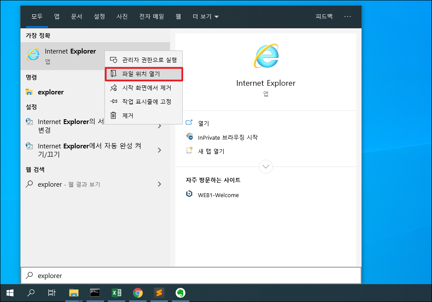The image size is (432, 302).
Task: Open the 더 보기 filter dropdown
Action: coord(205,17)
